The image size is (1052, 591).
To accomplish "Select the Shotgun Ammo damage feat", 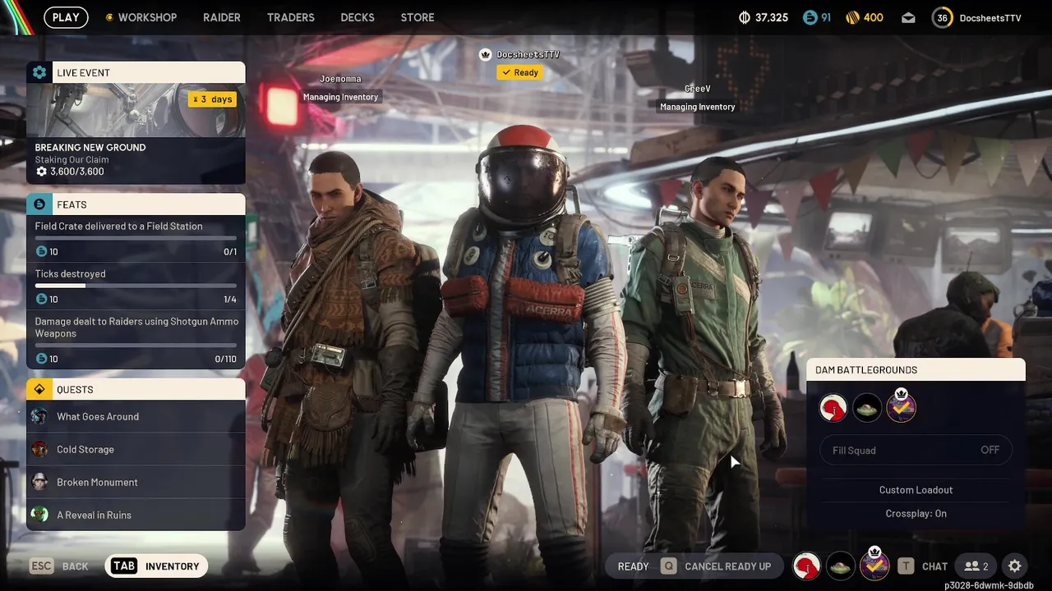I will click(x=136, y=339).
